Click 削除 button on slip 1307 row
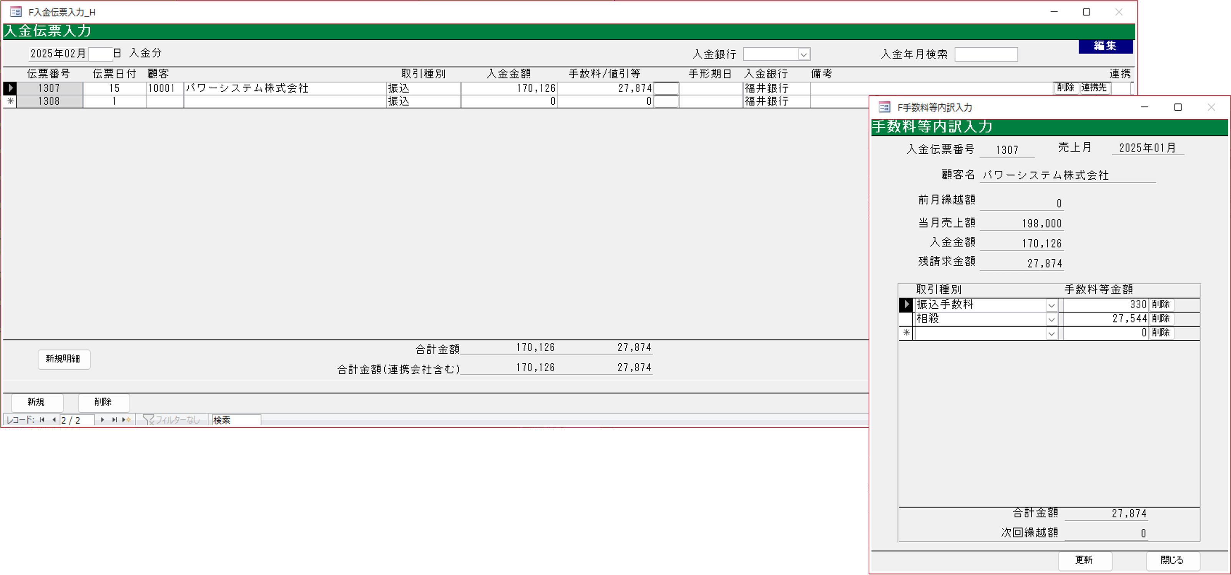This screenshot has width=1231, height=575. (x=1066, y=88)
